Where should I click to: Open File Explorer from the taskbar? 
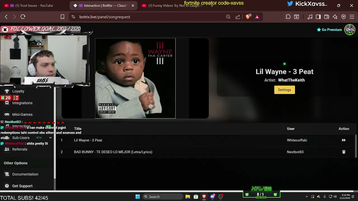pyautogui.click(x=188, y=197)
